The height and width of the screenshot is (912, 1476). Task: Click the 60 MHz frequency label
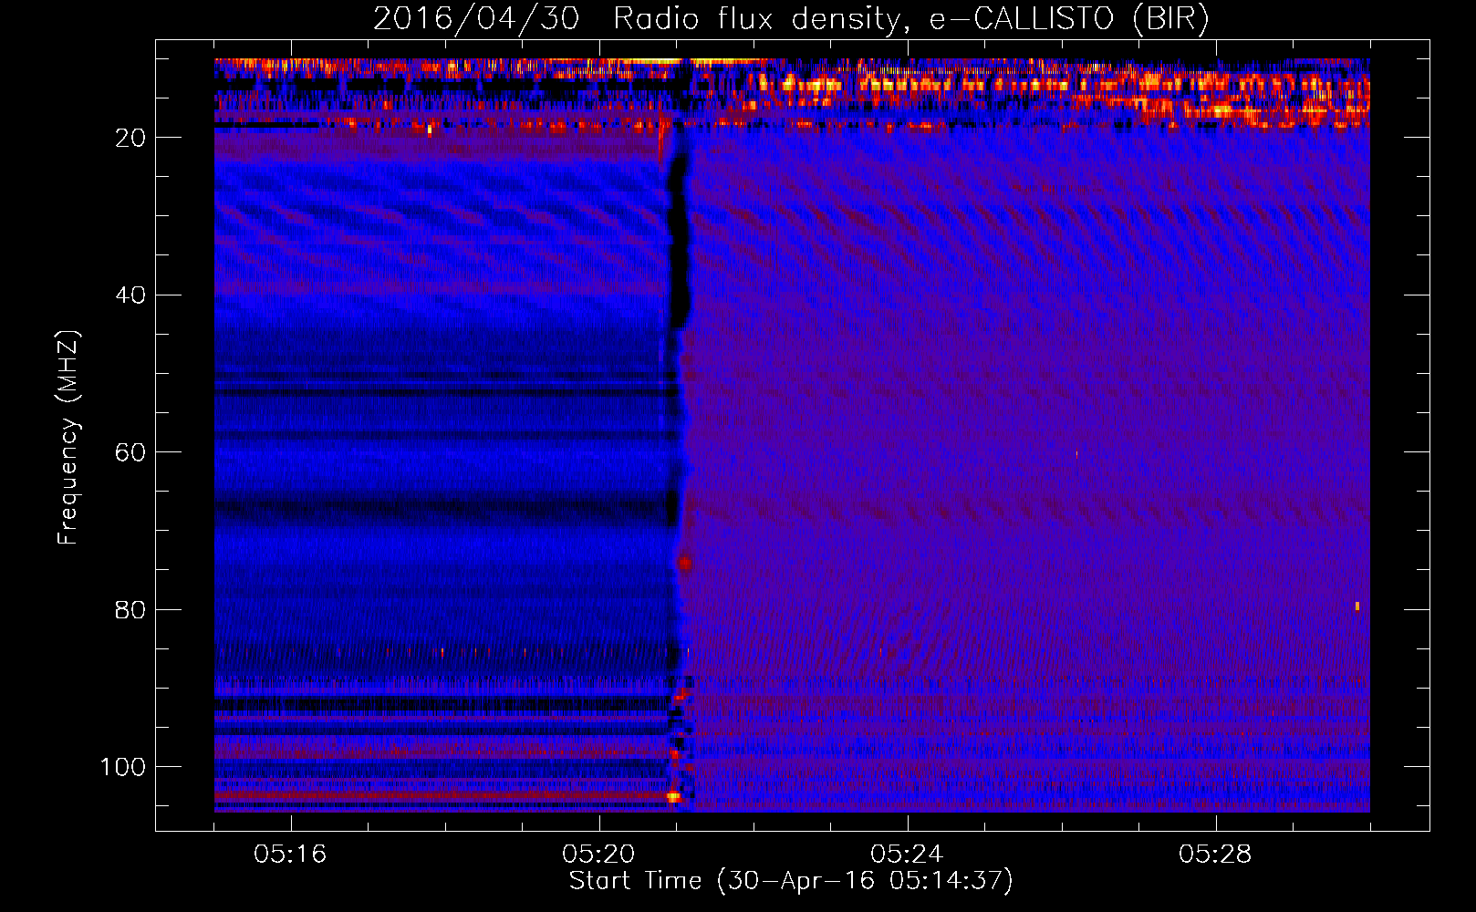pyautogui.click(x=130, y=452)
